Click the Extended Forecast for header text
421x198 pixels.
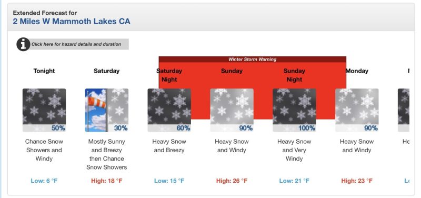click(45, 13)
